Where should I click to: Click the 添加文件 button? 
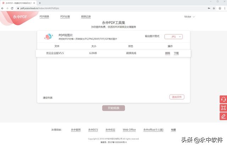(x=177, y=97)
